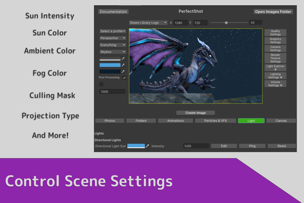Screen dimensions: 304x203
Task: Open the Skybox dropdown
Action: click(113, 52)
